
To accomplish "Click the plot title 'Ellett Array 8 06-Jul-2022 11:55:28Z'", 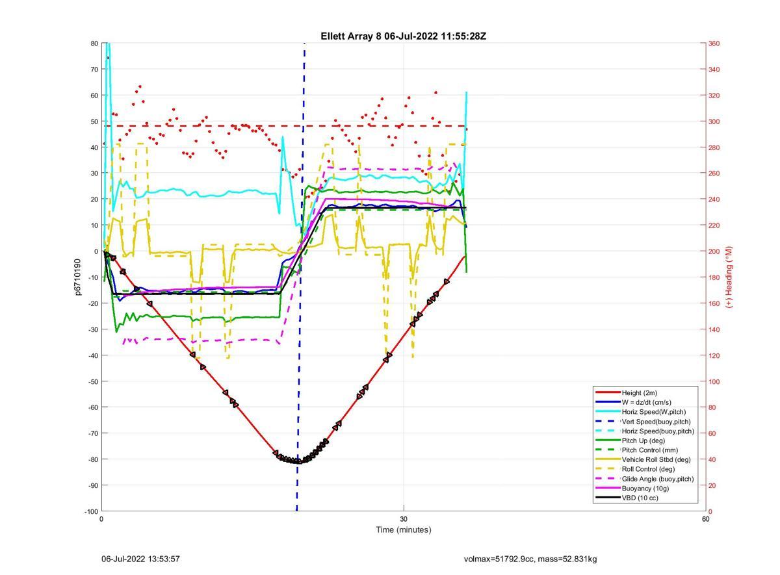I will 403,36.
